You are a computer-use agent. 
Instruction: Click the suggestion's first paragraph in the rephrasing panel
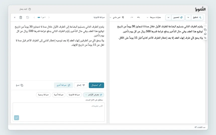[59, 31]
